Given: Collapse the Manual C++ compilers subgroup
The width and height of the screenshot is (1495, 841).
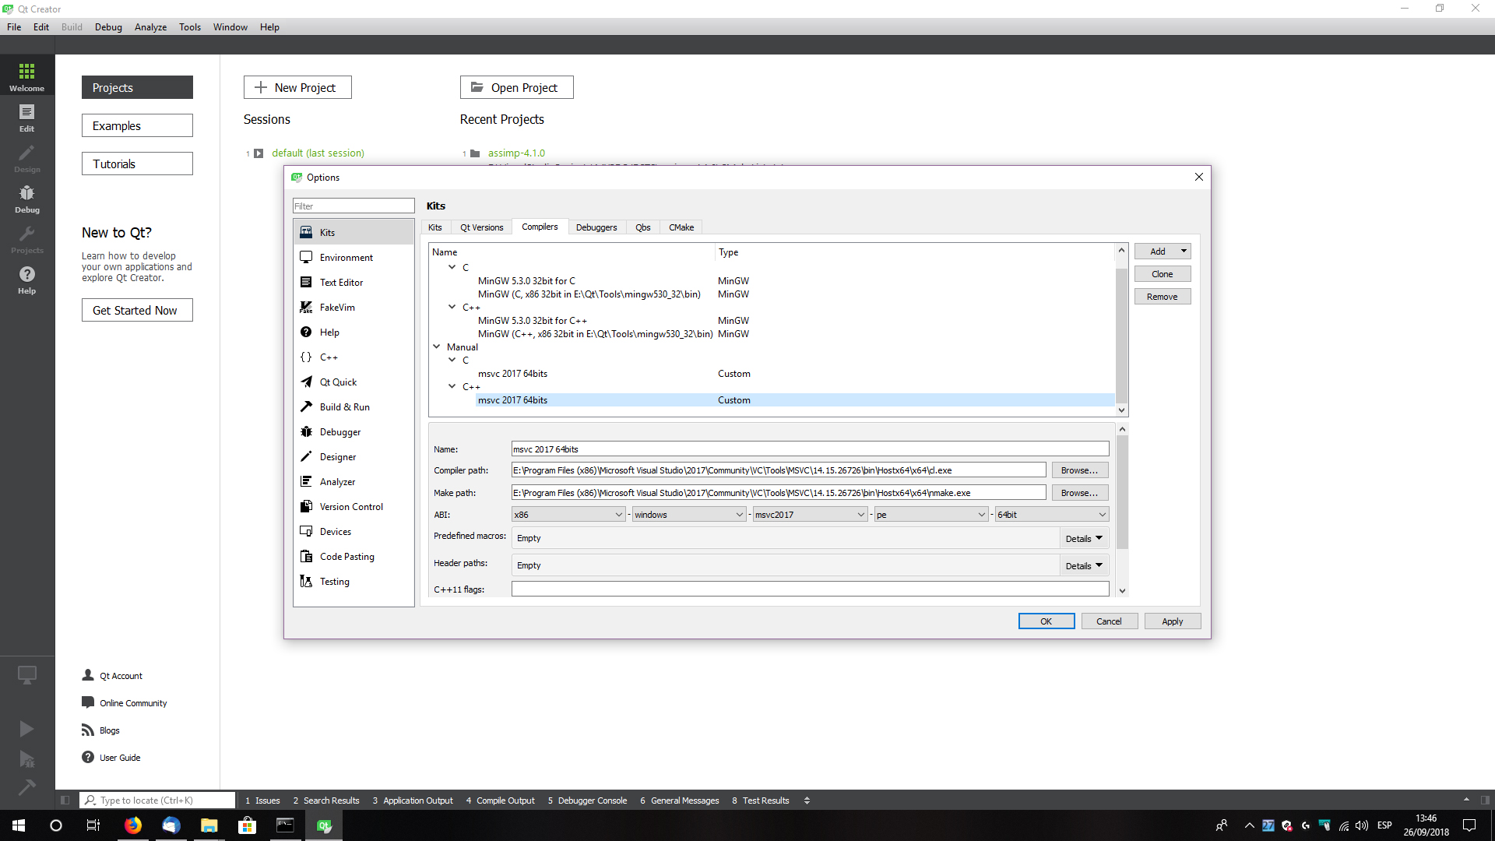Looking at the screenshot, I should 452,386.
